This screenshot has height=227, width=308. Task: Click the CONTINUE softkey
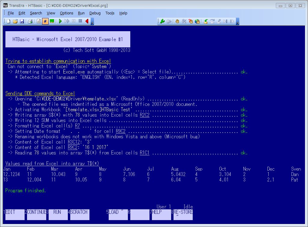click(x=37, y=214)
